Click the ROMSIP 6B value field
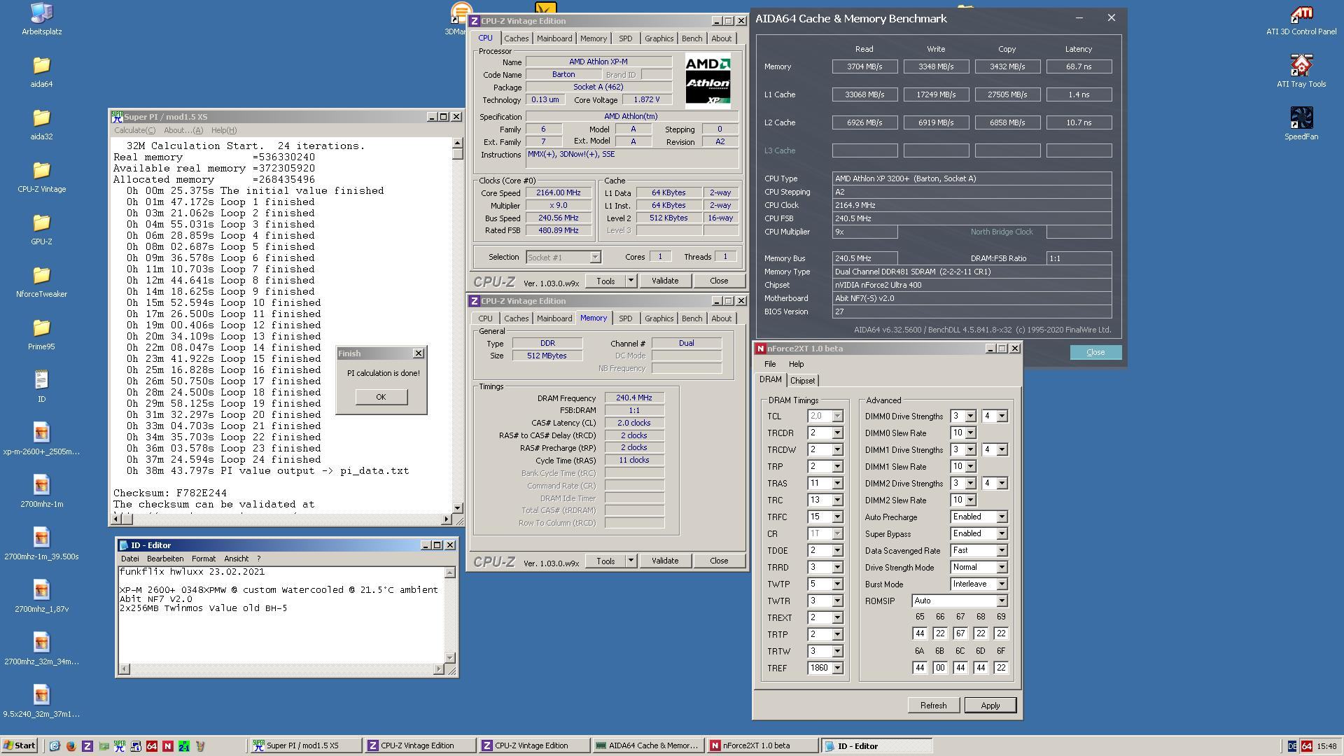1344x756 pixels. (940, 668)
